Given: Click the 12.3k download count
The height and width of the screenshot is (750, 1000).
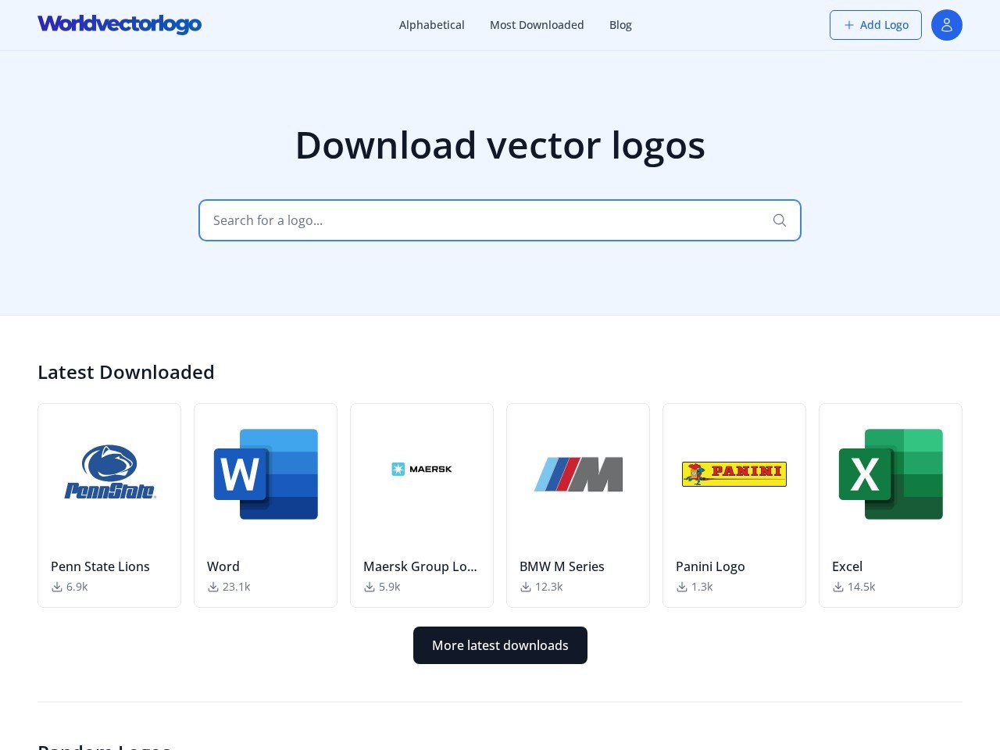Looking at the screenshot, I should pyautogui.click(x=549, y=587).
